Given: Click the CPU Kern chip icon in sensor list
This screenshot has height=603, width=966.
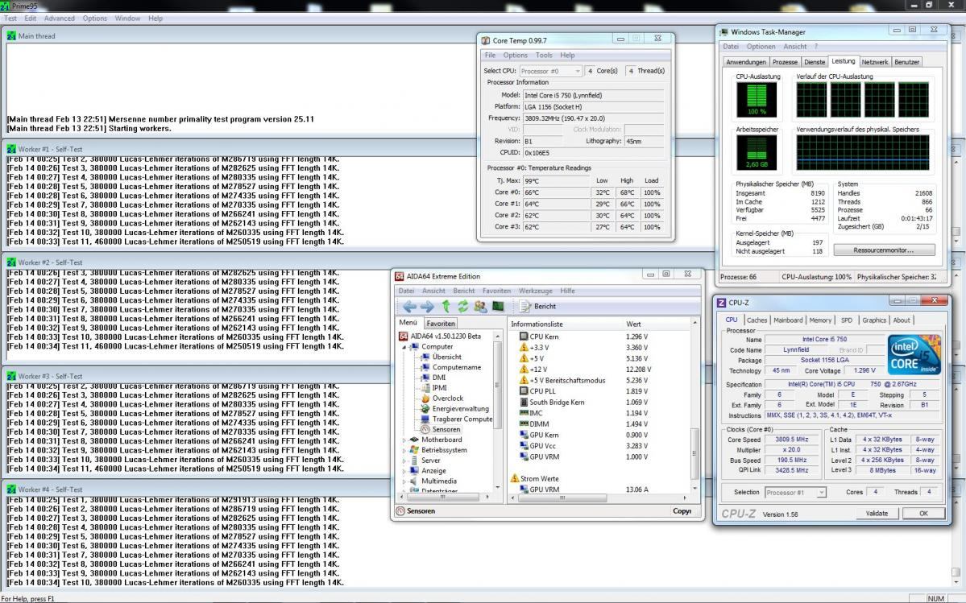Looking at the screenshot, I should pos(524,337).
